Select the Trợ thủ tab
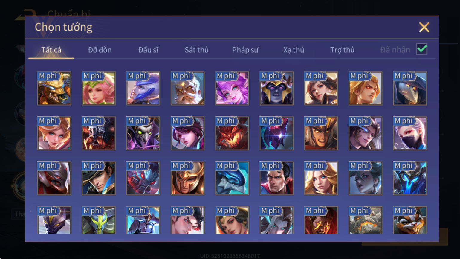The image size is (460, 259). click(x=342, y=50)
